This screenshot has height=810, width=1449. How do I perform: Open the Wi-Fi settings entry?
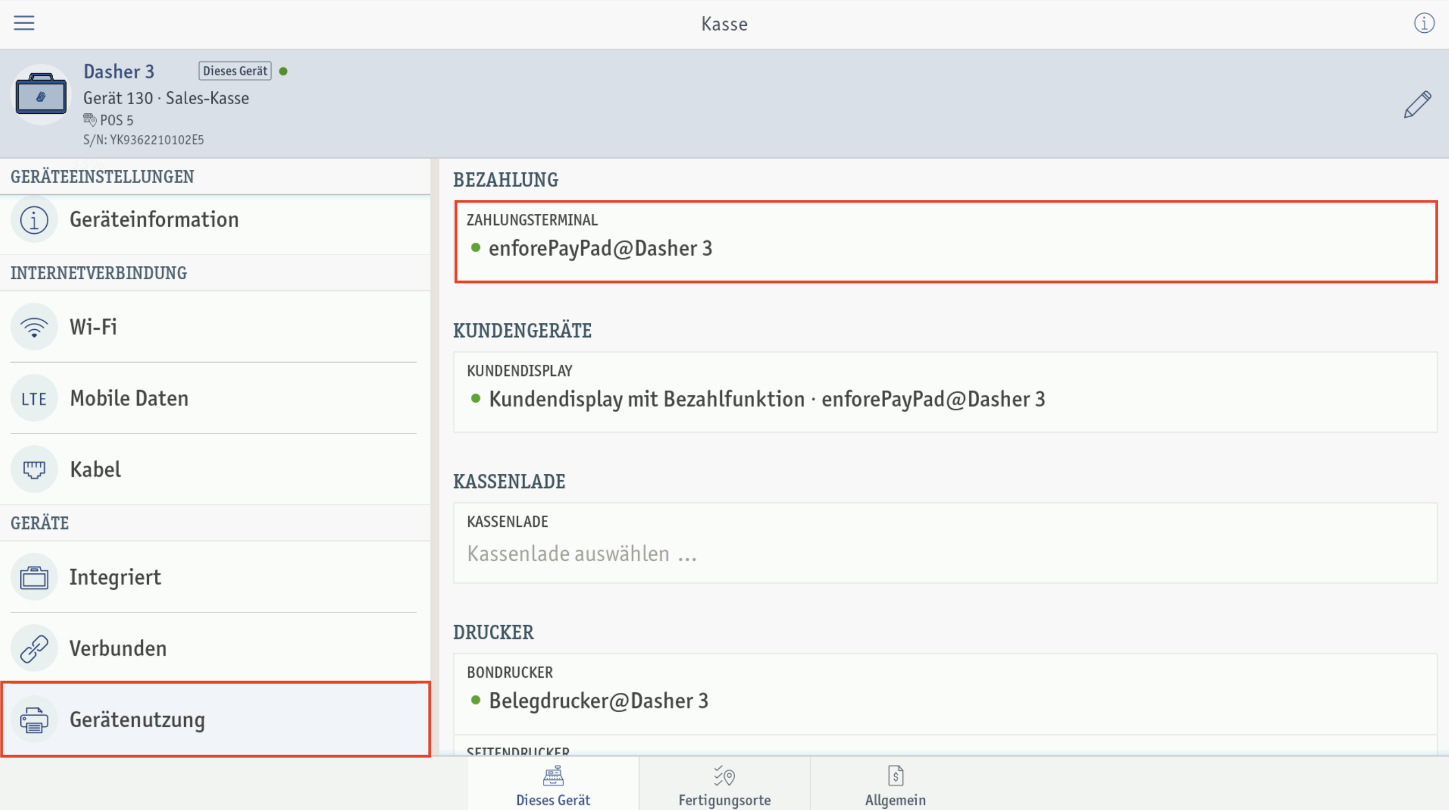tap(215, 327)
